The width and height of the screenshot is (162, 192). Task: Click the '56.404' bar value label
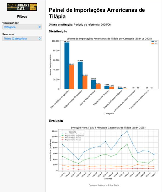coord(80,61)
